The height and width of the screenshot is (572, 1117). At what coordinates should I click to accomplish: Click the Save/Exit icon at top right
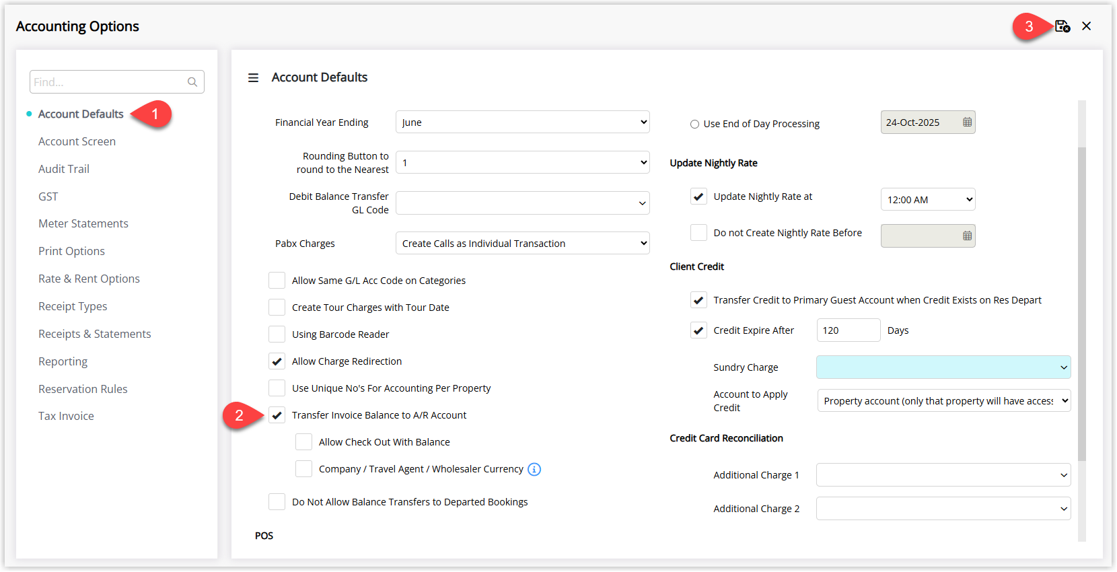[1062, 26]
